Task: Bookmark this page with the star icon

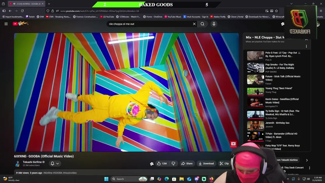Action: click(276, 11)
